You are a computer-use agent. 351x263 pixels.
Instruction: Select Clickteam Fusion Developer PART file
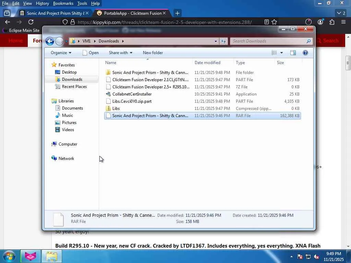pyautogui.click(x=202, y=79)
